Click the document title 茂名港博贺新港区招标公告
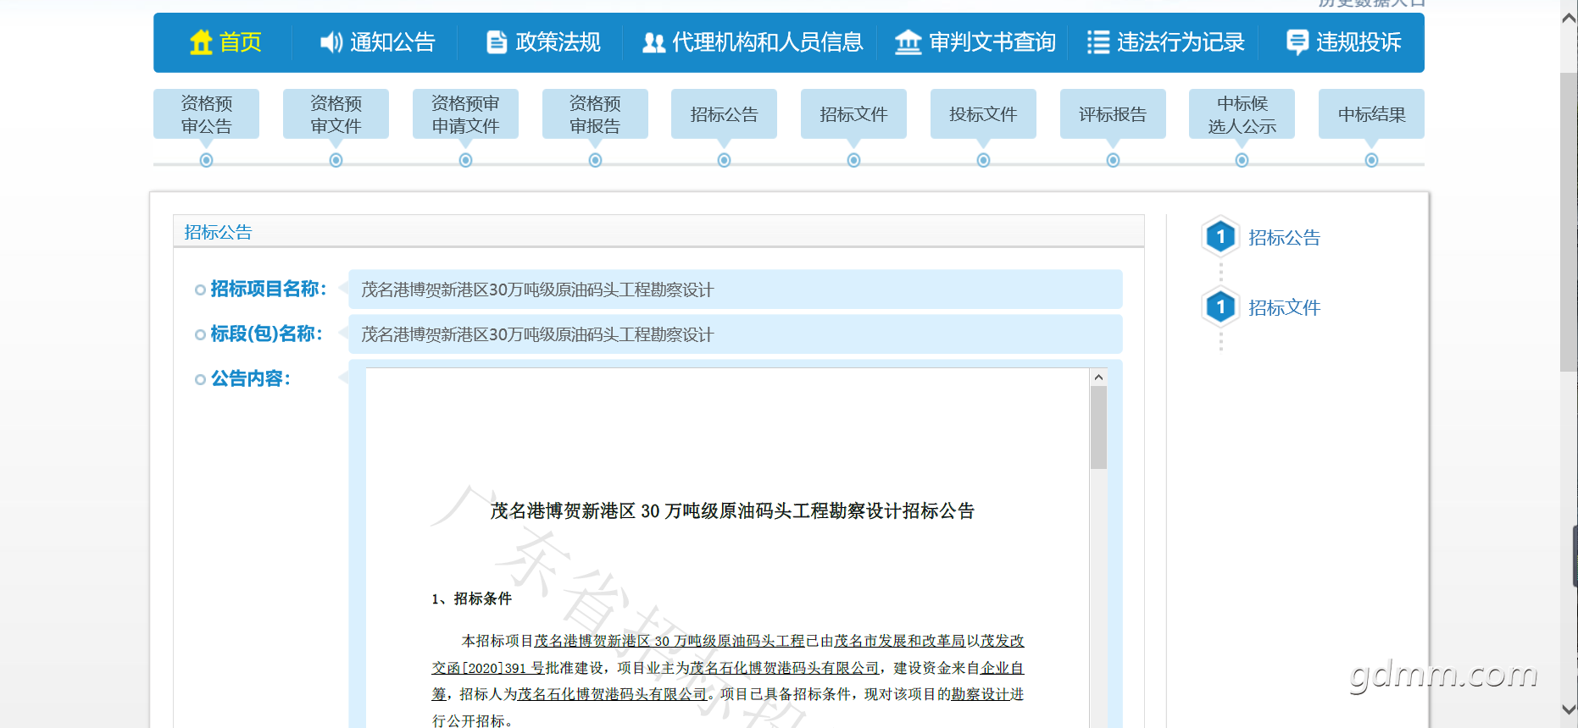This screenshot has width=1578, height=728. click(732, 511)
